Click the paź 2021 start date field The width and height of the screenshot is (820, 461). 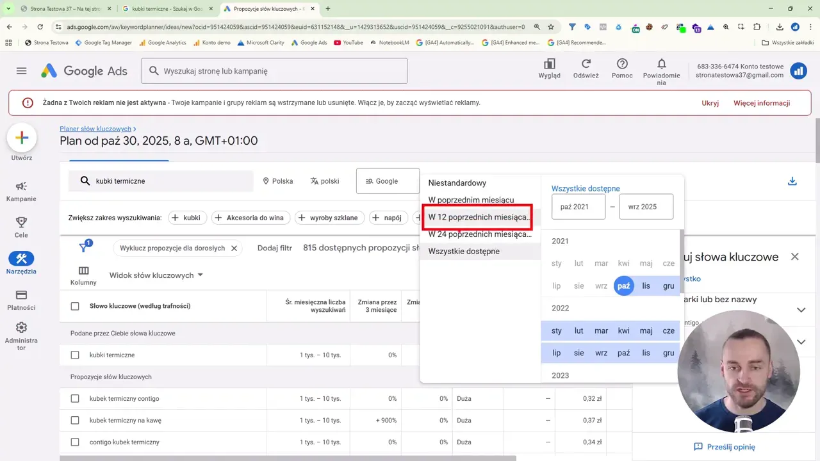pos(578,207)
